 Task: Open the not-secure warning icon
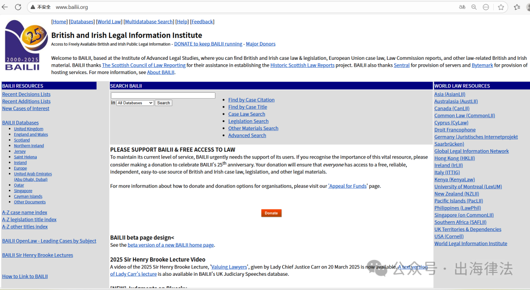tap(33, 7)
